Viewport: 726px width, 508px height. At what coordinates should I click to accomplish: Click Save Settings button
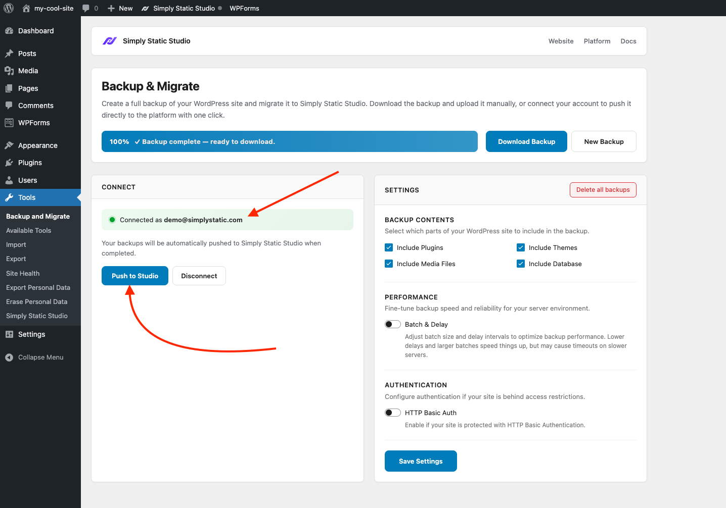(421, 461)
